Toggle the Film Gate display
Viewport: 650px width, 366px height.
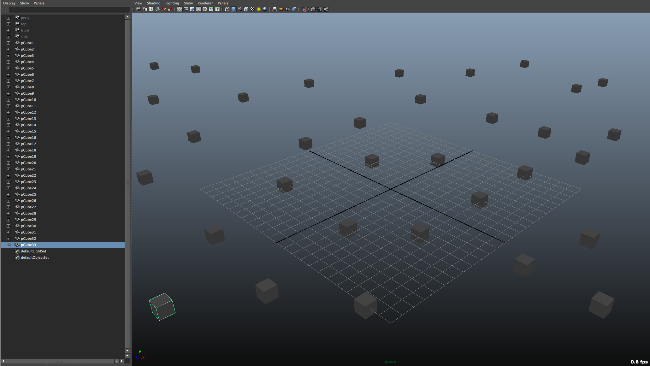[186, 9]
